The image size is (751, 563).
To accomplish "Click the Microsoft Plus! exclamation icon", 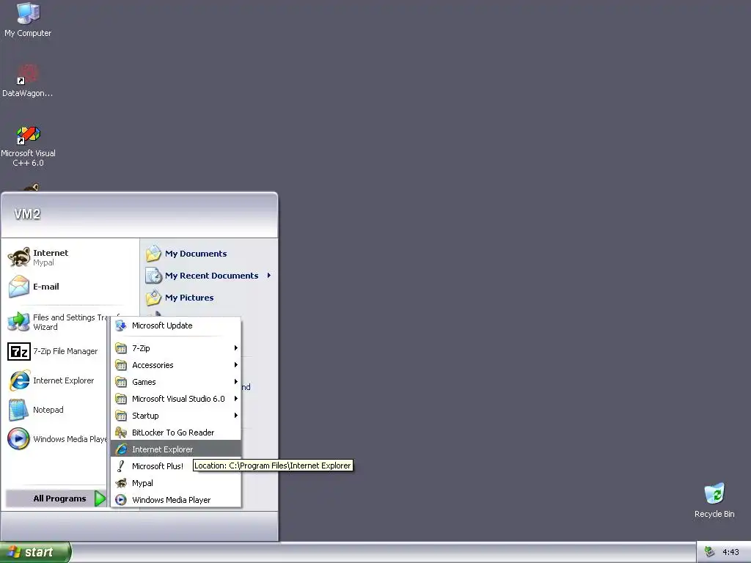I will coord(121,466).
